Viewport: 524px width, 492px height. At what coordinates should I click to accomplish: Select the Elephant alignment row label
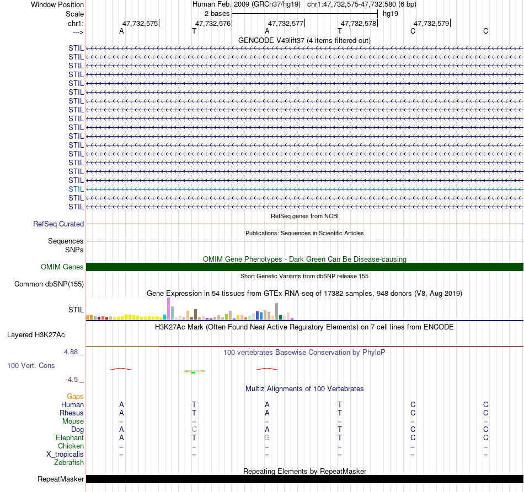pos(70,437)
